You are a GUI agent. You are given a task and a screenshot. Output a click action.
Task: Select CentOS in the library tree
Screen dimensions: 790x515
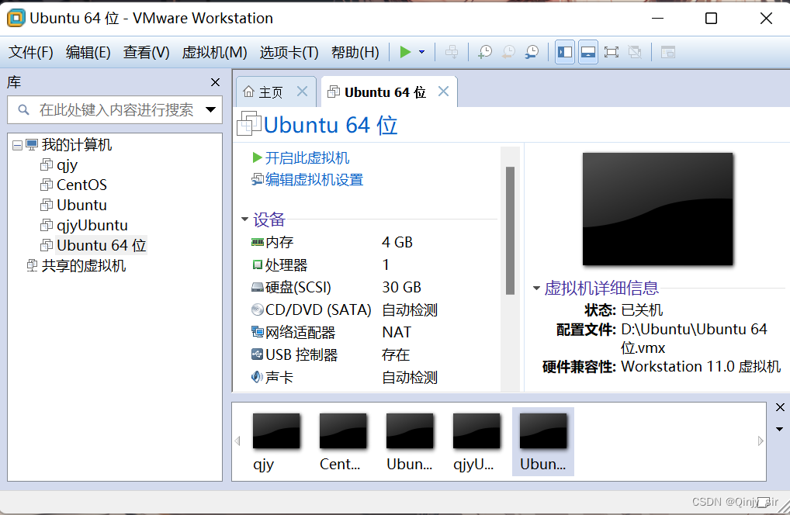click(x=74, y=185)
